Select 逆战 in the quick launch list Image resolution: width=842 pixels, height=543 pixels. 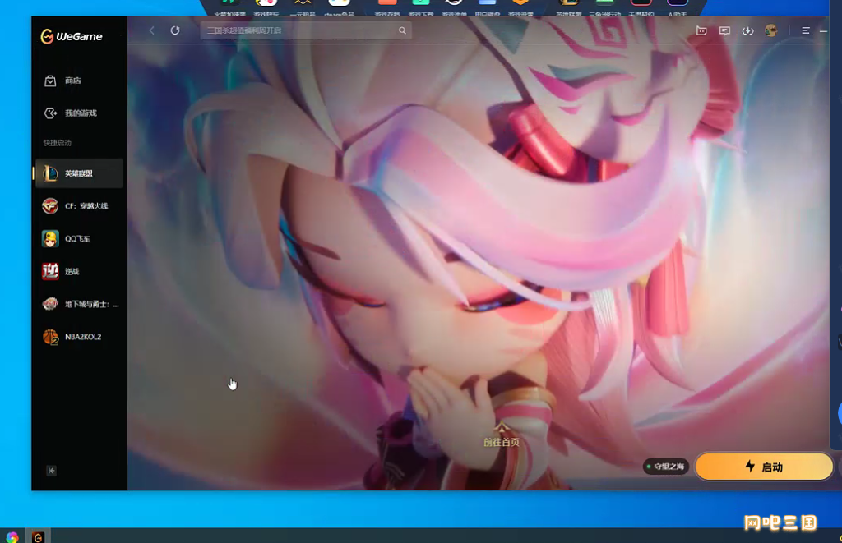click(x=79, y=271)
